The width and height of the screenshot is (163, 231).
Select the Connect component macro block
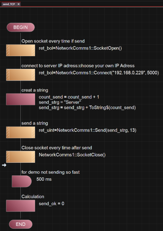[x=20, y=75]
